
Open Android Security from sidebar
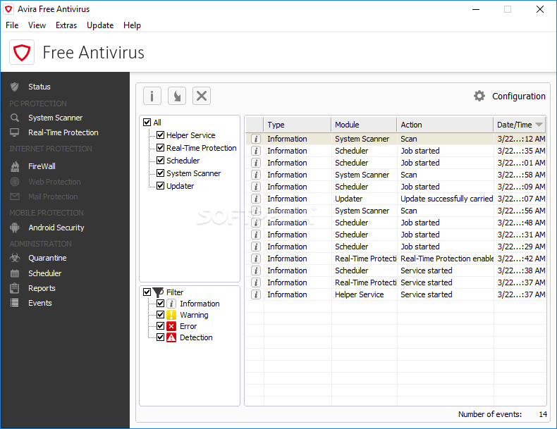pos(56,228)
